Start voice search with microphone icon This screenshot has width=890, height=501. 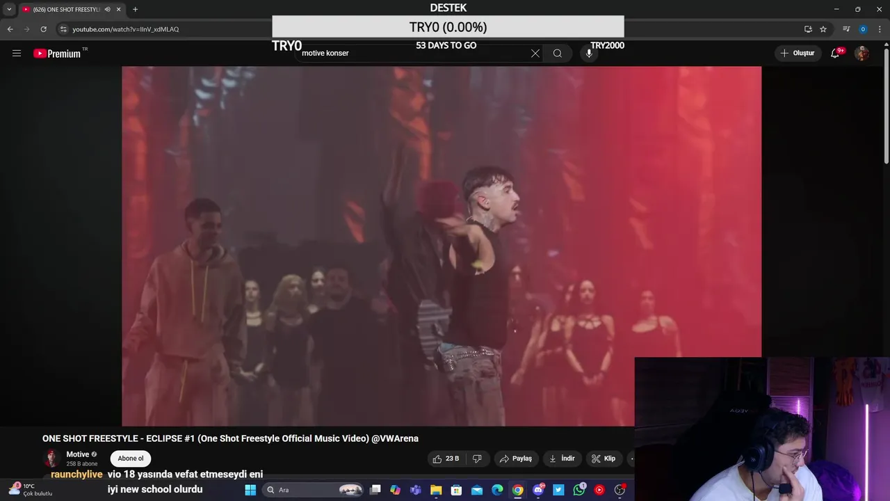pyautogui.click(x=589, y=53)
